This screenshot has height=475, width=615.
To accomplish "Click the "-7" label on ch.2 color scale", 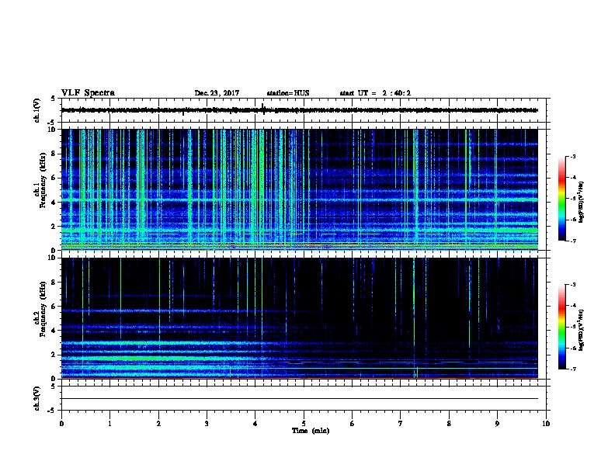I will point(573,369).
